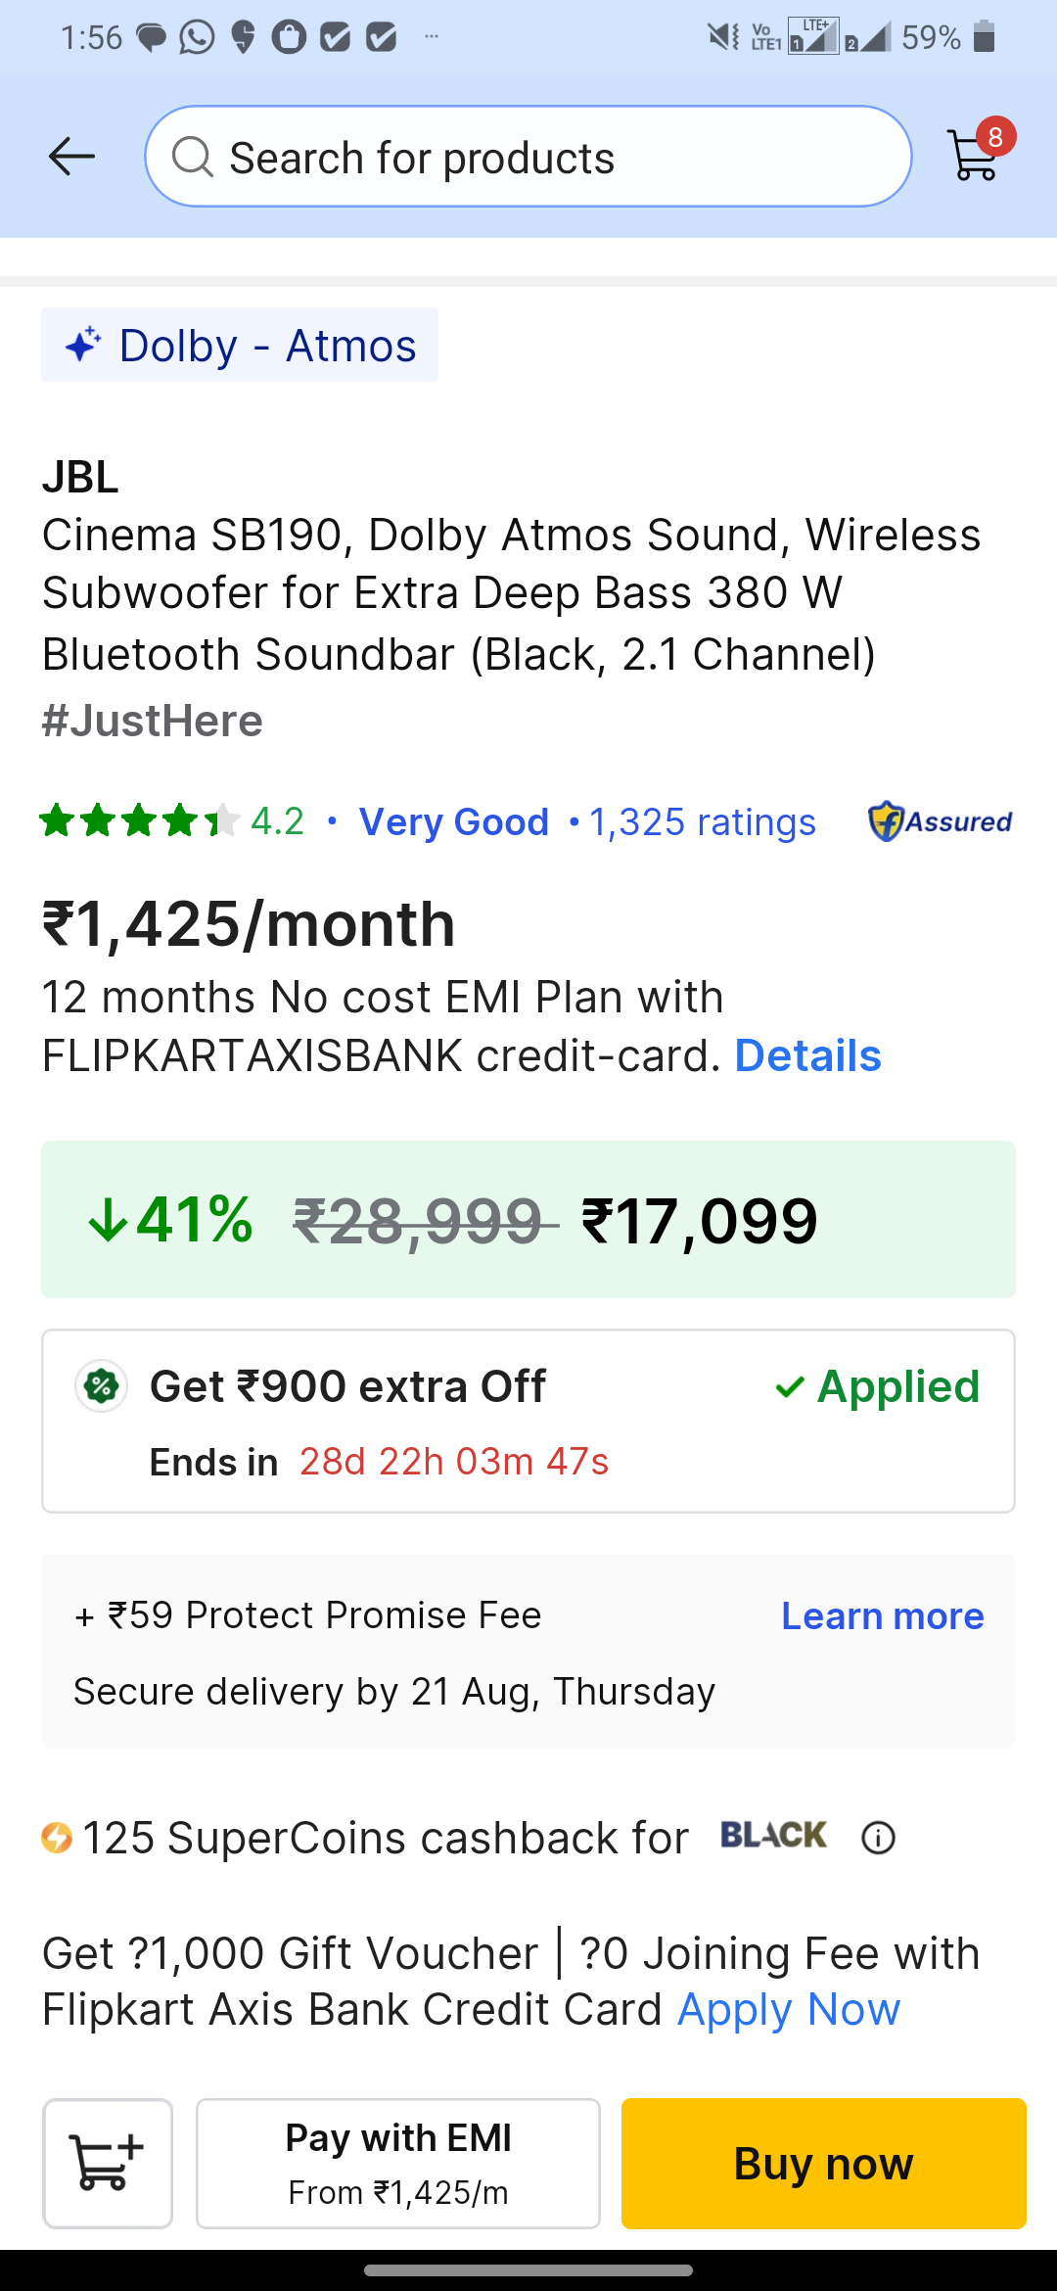The image size is (1057, 2291).
Task: Tap the green coupon percent icon
Action: pyautogui.click(x=102, y=1386)
